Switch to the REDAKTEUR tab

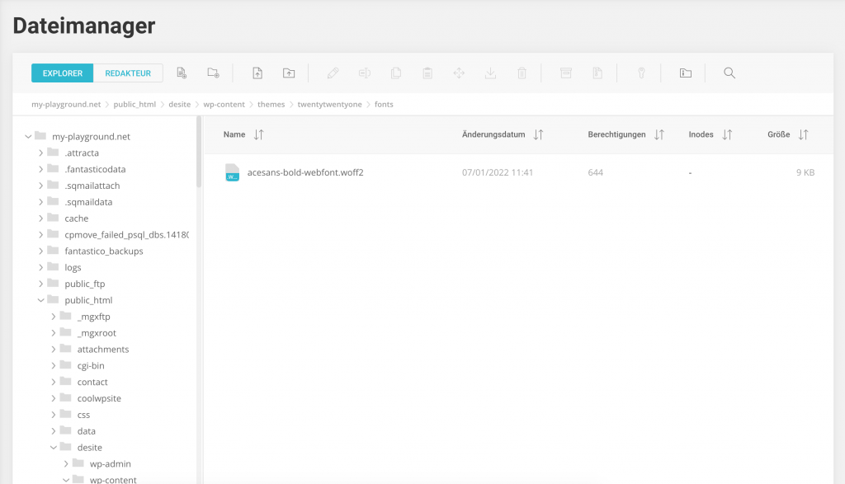(128, 73)
